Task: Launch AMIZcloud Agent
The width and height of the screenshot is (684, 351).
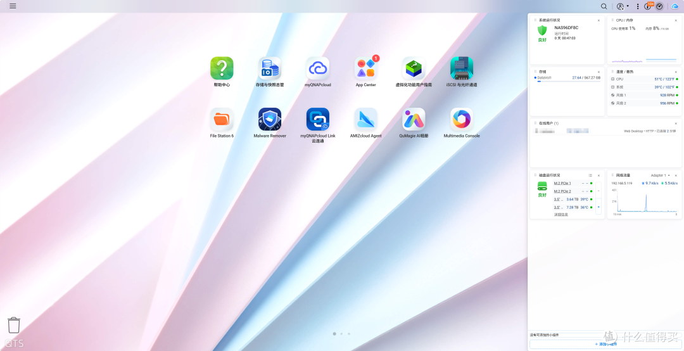Action: point(365,123)
